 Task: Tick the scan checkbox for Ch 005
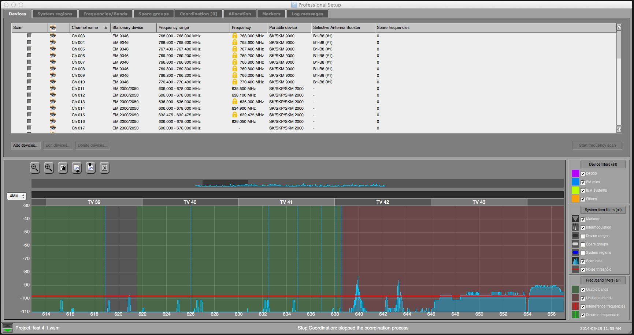click(x=29, y=49)
